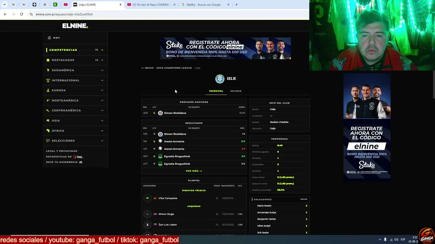Viewport: 435px width, 244px height.
Task: Open the ESP language indicator in taskbar
Action: pyautogui.click(x=403, y=240)
